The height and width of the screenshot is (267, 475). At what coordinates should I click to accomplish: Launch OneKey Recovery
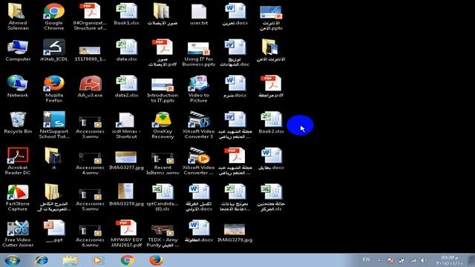point(163,125)
